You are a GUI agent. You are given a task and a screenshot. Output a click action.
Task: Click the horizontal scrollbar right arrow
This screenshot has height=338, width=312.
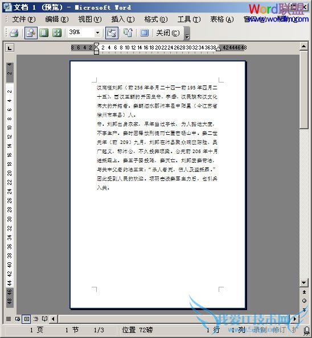point(294,319)
